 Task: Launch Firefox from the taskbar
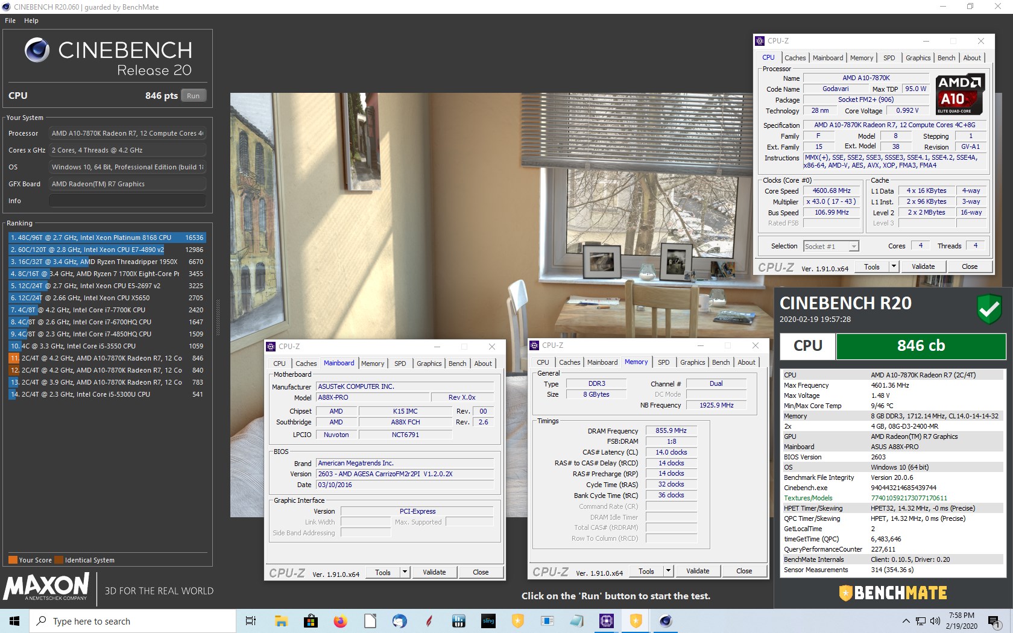[x=340, y=621]
